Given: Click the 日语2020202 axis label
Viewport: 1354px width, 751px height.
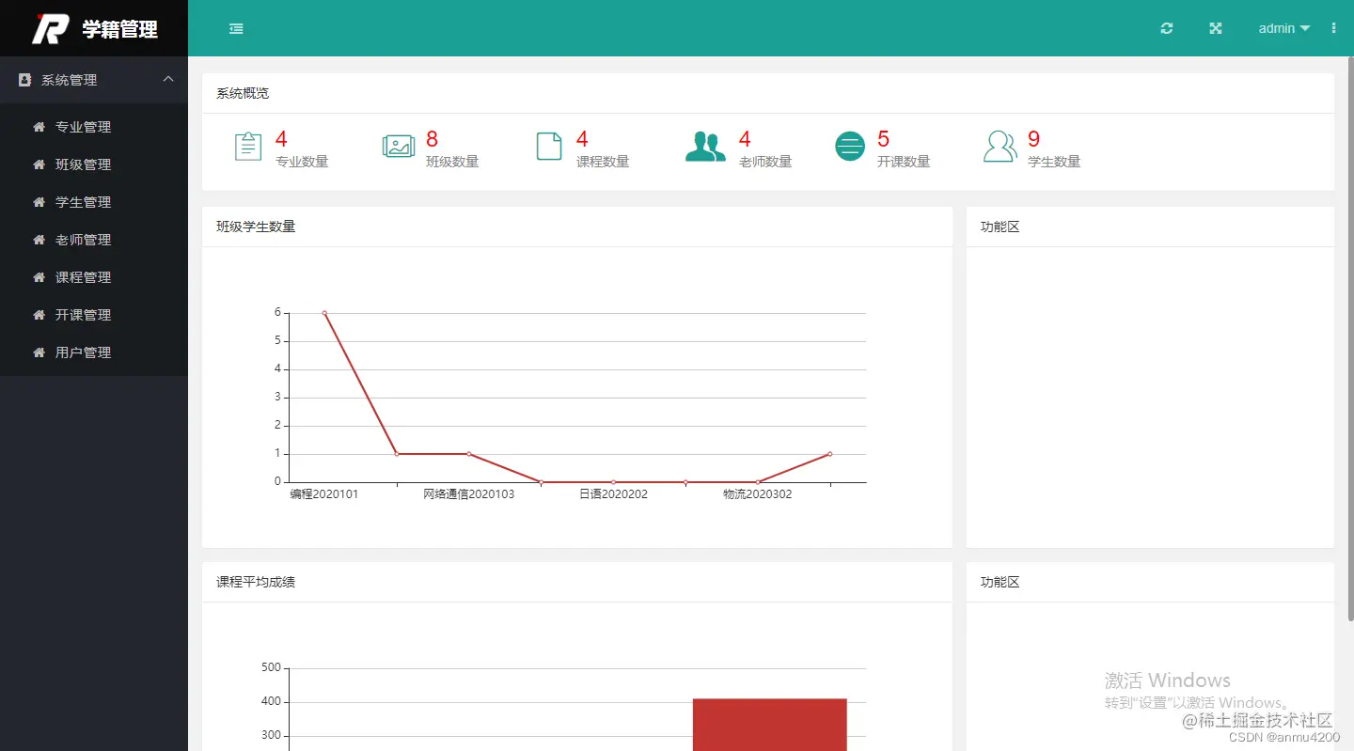Looking at the screenshot, I should point(613,494).
